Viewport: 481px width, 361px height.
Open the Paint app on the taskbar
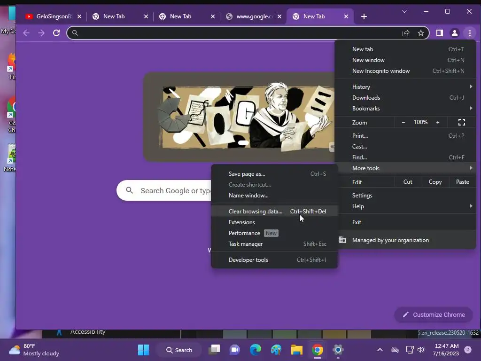click(276, 350)
